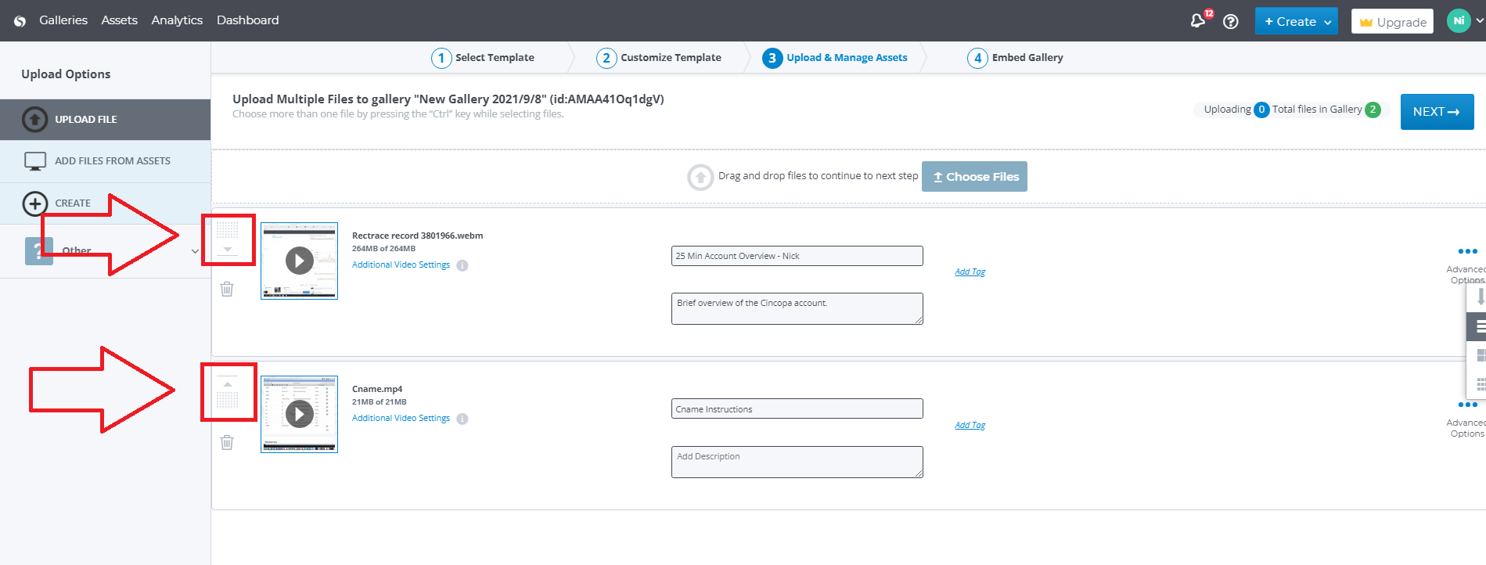Open the Analytics menu
1486x565 pixels.
pos(177,20)
